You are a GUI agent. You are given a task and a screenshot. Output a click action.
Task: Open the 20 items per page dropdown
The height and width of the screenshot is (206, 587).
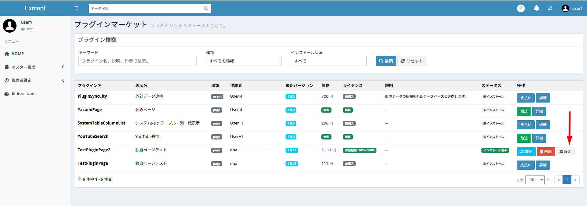pos(535,180)
